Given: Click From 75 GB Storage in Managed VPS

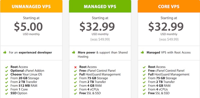Looking at the screenshot, I should click(93, 78).
